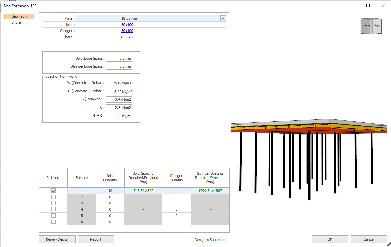Viewport: 391px width, 247px height.
Task: Open the Stringer 50x100 link
Action: coord(127,31)
